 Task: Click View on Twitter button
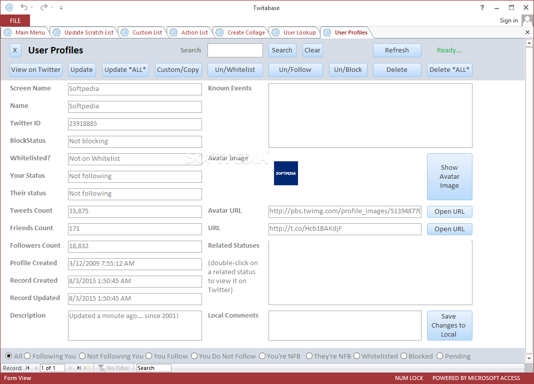point(36,70)
